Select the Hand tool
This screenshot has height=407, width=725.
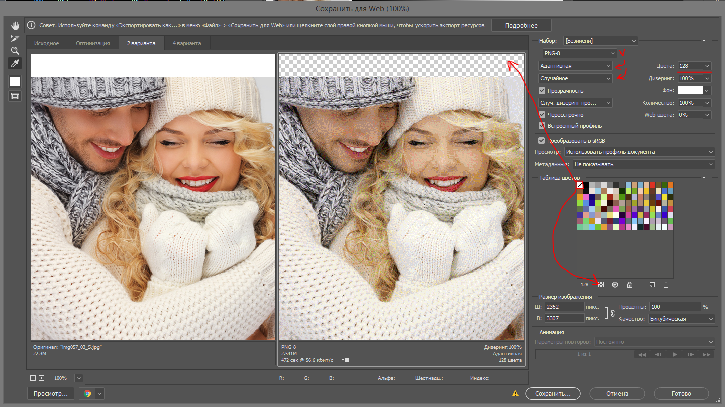click(15, 25)
